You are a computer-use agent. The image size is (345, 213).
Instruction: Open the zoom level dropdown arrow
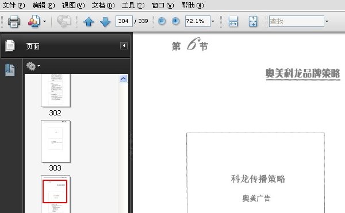pos(213,21)
